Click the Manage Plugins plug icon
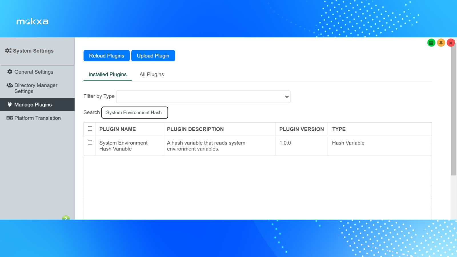Image resolution: width=457 pixels, height=257 pixels. [10, 105]
